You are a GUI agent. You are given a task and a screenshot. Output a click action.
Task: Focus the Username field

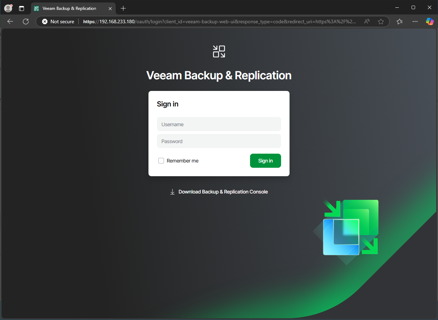[219, 124]
